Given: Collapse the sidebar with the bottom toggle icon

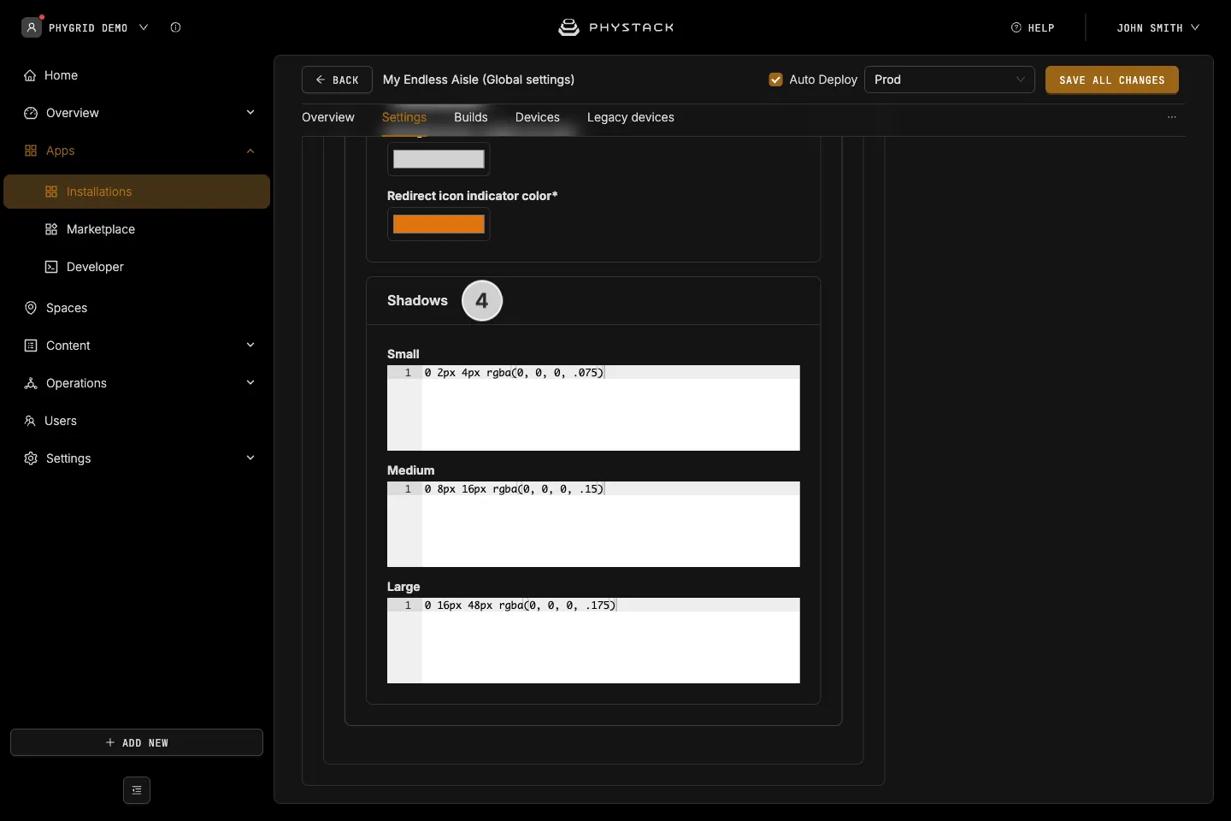Looking at the screenshot, I should click(x=137, y=790).
